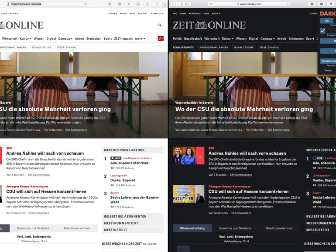Image resolution: width=336 pixels, height=252 pixels.
Task: Open MEHR dropdown on light page top bar
Action: [x=14, y=14]
